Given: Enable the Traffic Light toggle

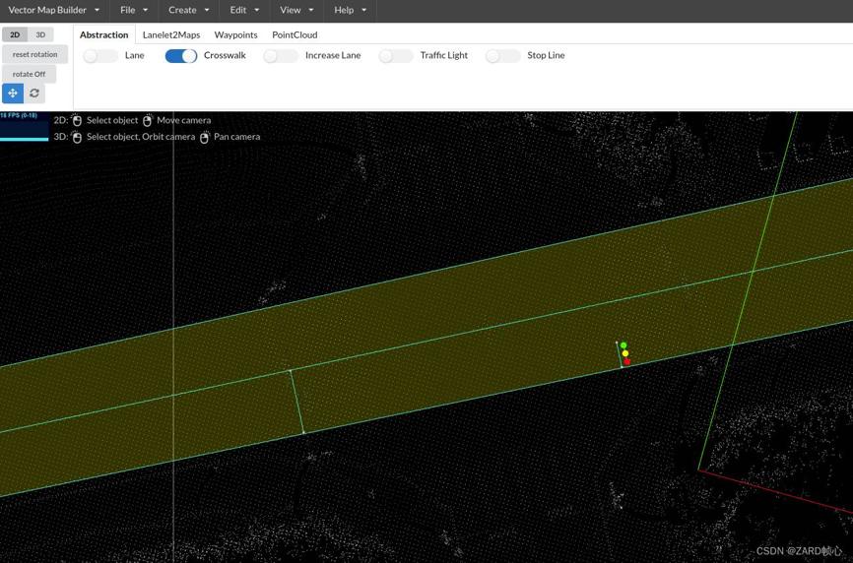Looking at the screenshot, I should click(395, 56).
